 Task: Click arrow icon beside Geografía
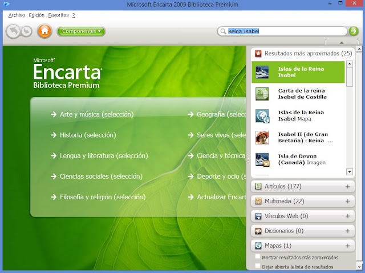tap(190, 114)
